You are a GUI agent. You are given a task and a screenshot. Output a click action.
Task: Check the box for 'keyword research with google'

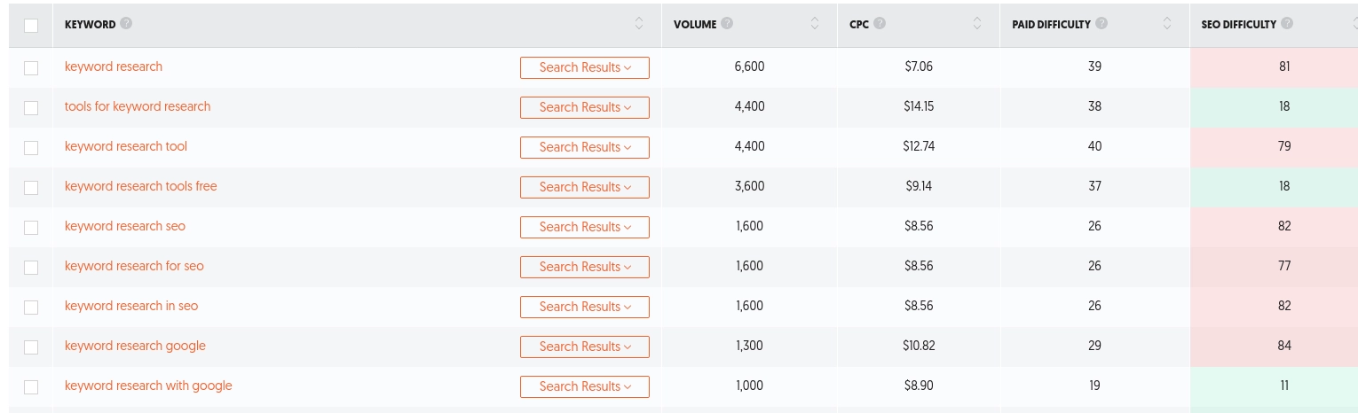click(x=31, y=386)
